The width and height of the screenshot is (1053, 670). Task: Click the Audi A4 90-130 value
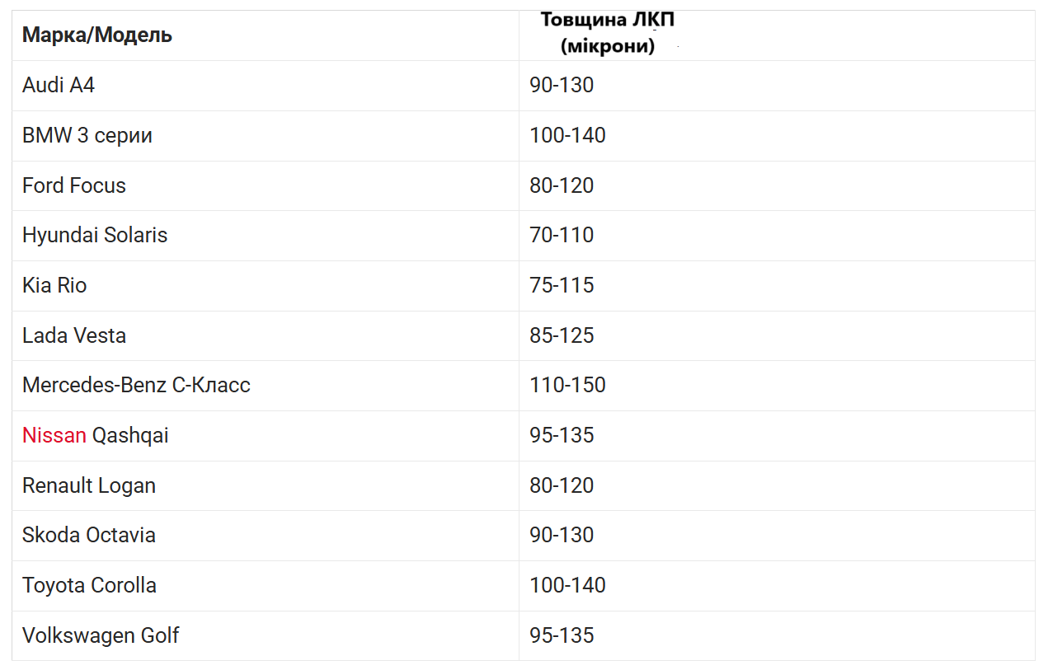562,85
